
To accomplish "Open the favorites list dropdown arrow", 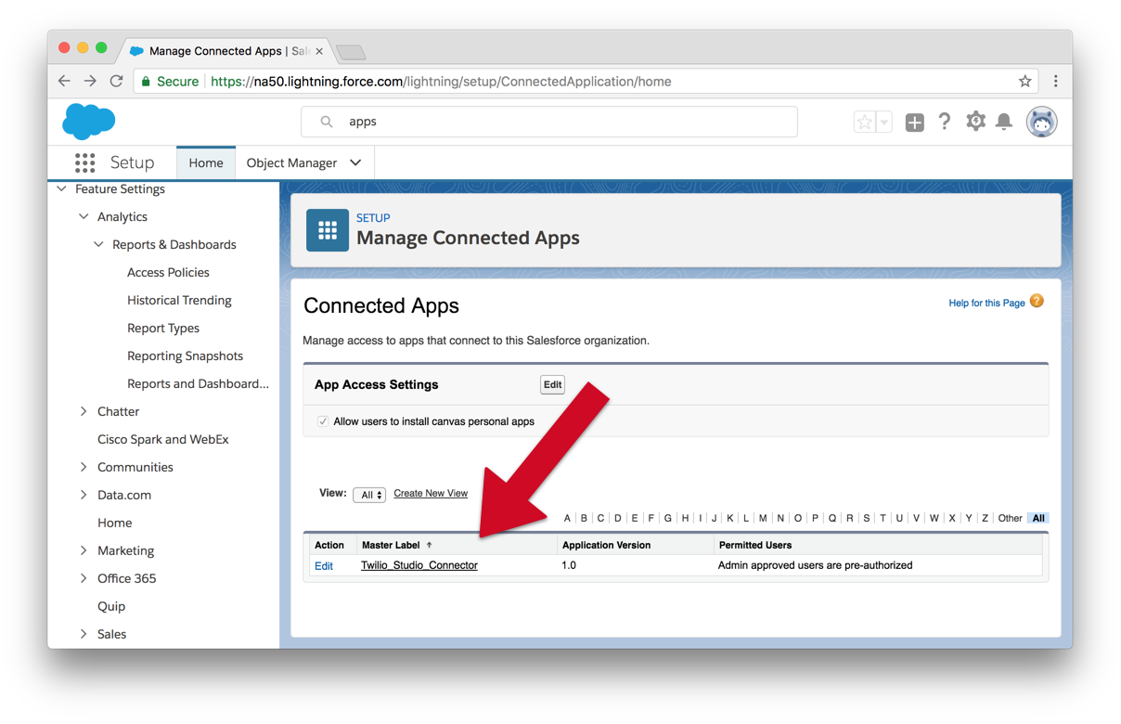I will pos(884,122).
